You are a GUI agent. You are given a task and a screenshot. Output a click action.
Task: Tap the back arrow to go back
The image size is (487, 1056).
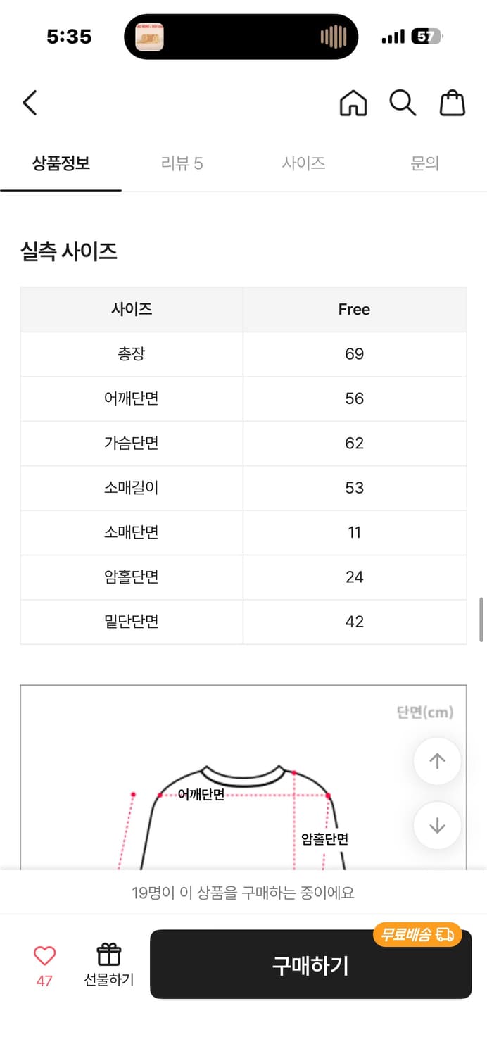coord(29,103)
